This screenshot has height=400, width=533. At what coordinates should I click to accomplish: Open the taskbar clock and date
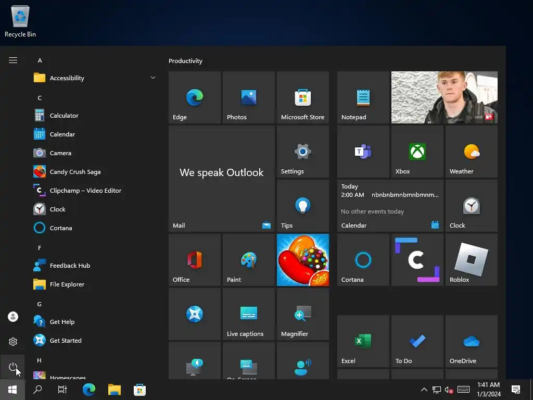(488, 390)
